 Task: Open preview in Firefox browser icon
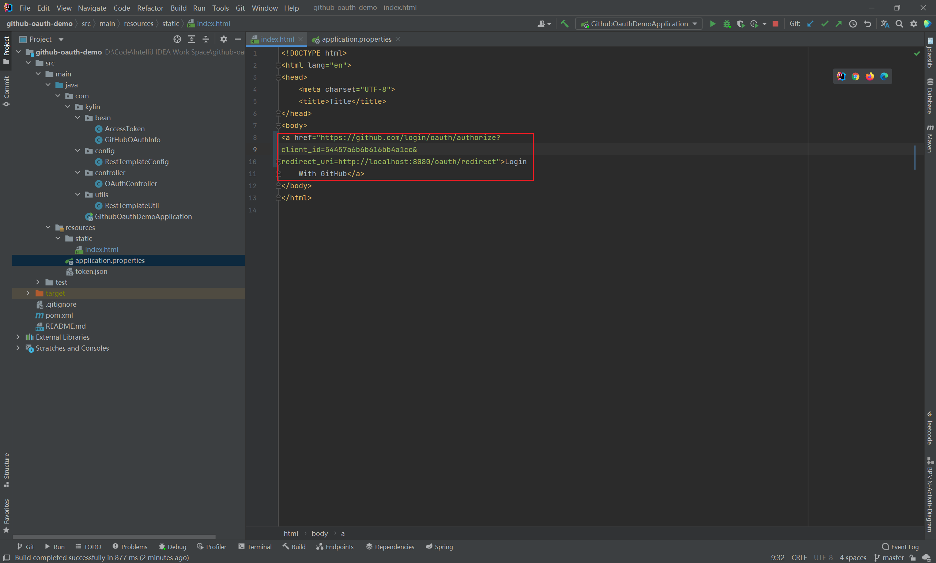point(869,77)
